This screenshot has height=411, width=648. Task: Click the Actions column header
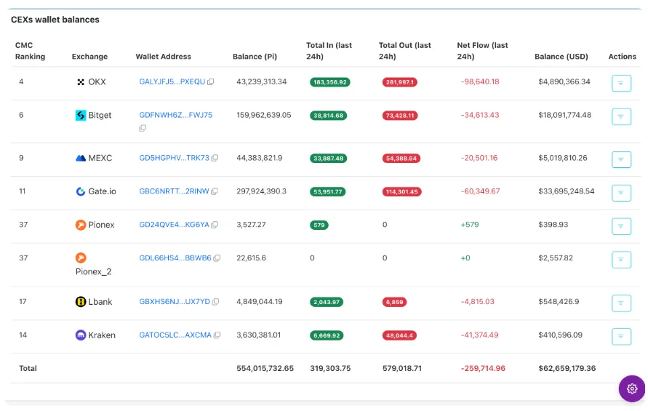[x=622, y=57]
